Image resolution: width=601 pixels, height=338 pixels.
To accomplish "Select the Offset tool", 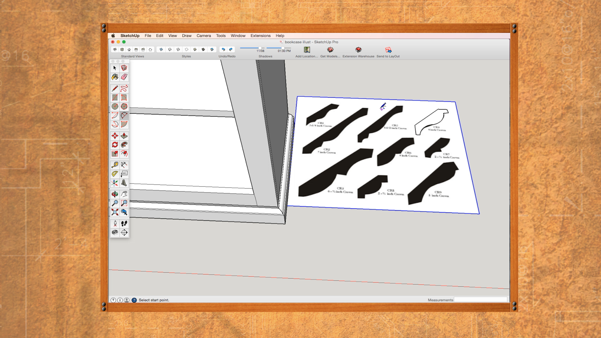I will (124, 154).
